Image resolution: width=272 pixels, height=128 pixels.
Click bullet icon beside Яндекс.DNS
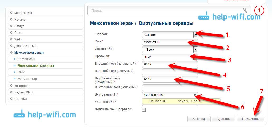11,92
